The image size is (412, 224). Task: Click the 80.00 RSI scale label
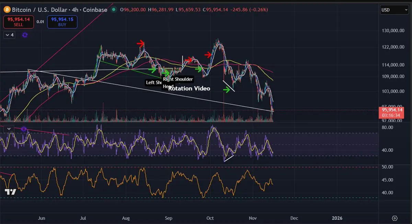point(387,127)
